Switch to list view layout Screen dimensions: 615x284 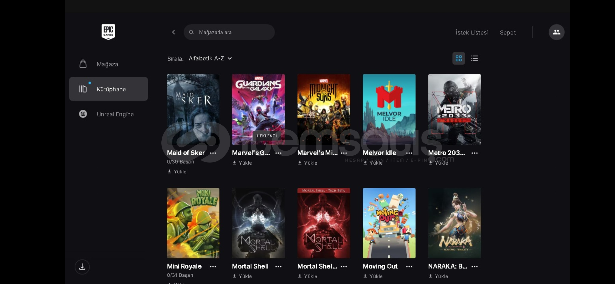[x=474, y=58]
